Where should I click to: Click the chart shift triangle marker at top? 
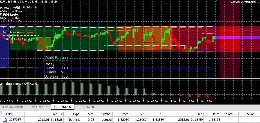(x=216, y=1)
